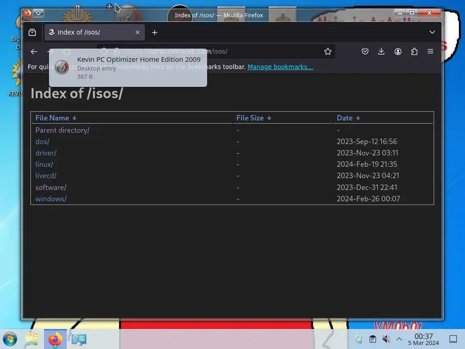
Task: Select the Index of /isos/ tab
Action: [x=94, y=32]
